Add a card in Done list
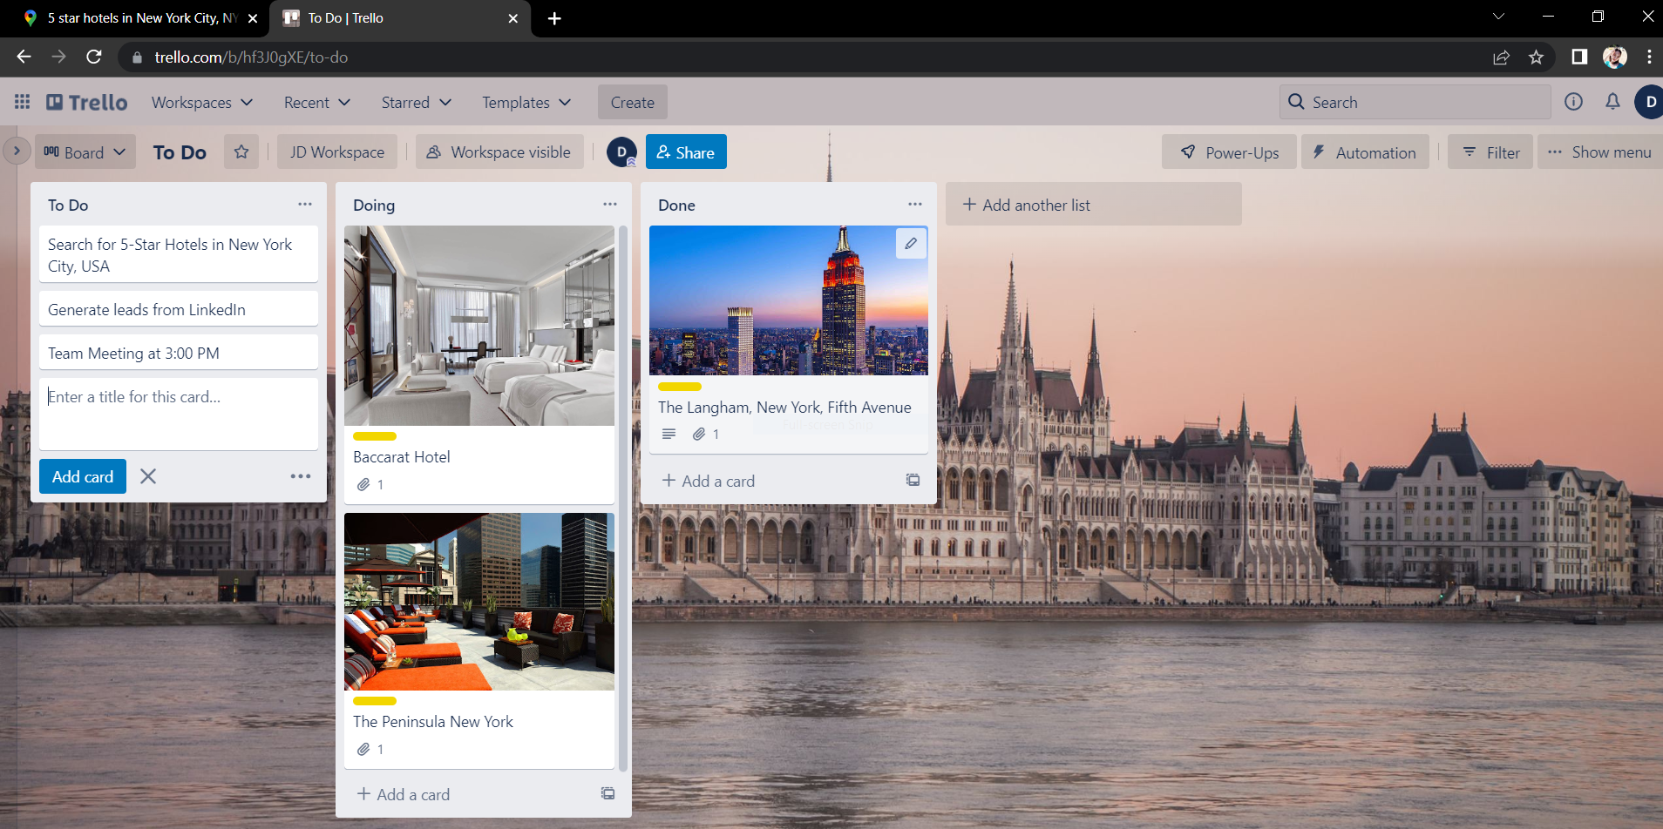The image size is (1663, 829). pos(709,481)
